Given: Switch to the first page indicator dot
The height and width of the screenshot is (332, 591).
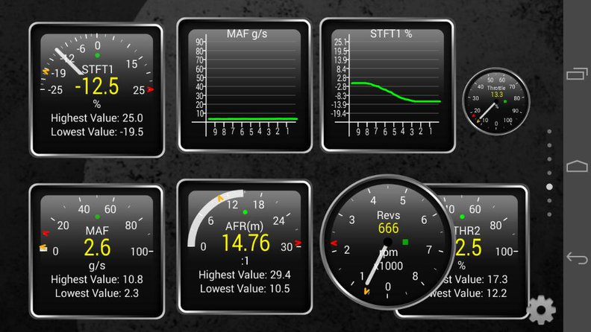Looking at the screenshot, I should click(x=550, y=131).
